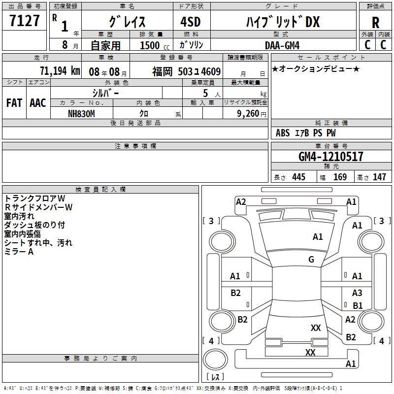Viewport: 394px width, 394px height.
Task: Click the 車台番号 header
Action: point(331,146)
